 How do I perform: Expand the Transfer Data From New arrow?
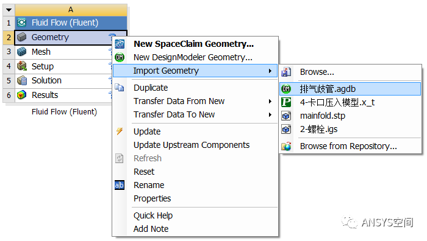[x=270, y=102]
